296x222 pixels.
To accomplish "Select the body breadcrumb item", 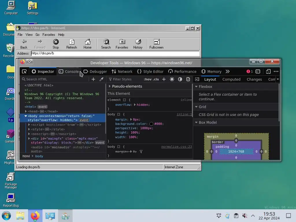I will (39, 156).
